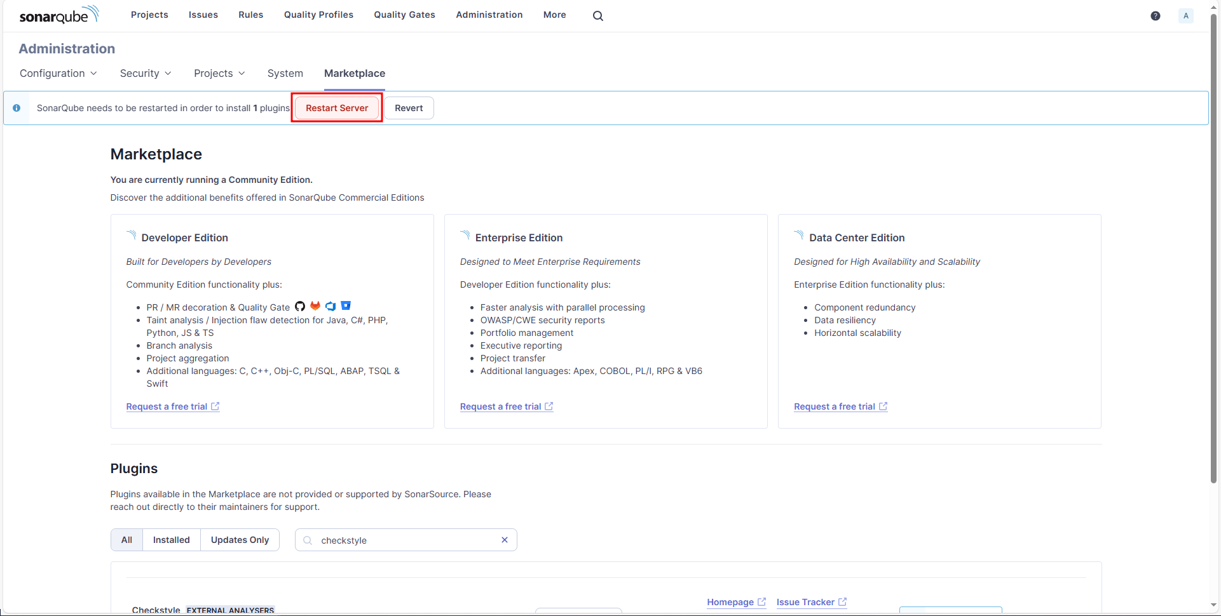This screenshot has width=1221, height=616.
Task: Open Quality Gates page
Action: pos(404,15)
